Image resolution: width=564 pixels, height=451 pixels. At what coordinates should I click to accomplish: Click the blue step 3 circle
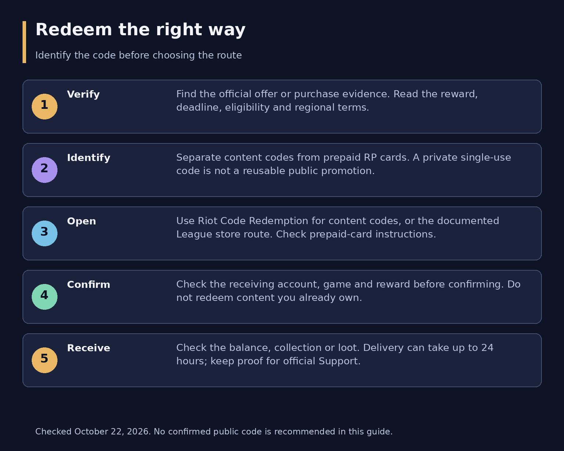pyautogui.click(x=44, y=234)
